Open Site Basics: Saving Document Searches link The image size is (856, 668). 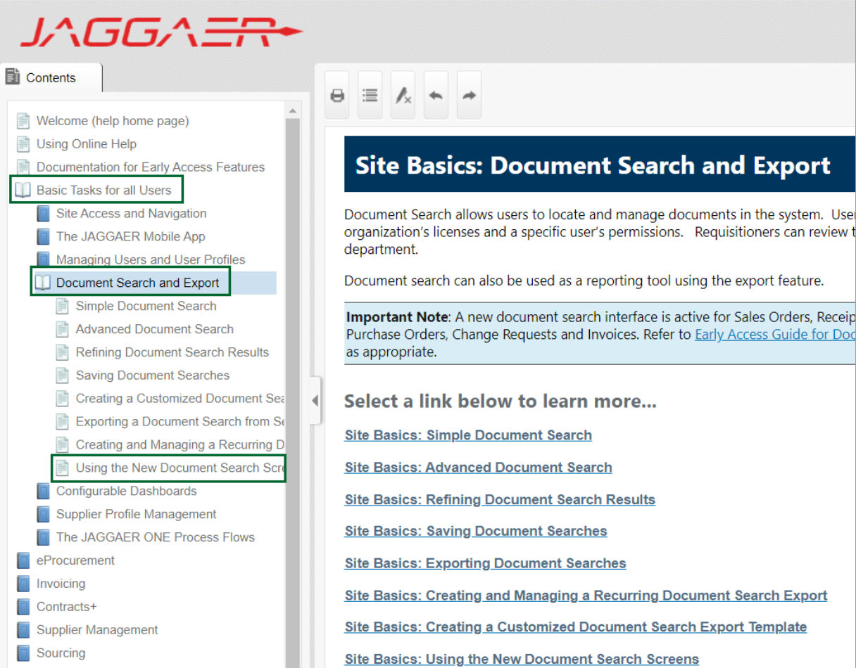(475, 531)
